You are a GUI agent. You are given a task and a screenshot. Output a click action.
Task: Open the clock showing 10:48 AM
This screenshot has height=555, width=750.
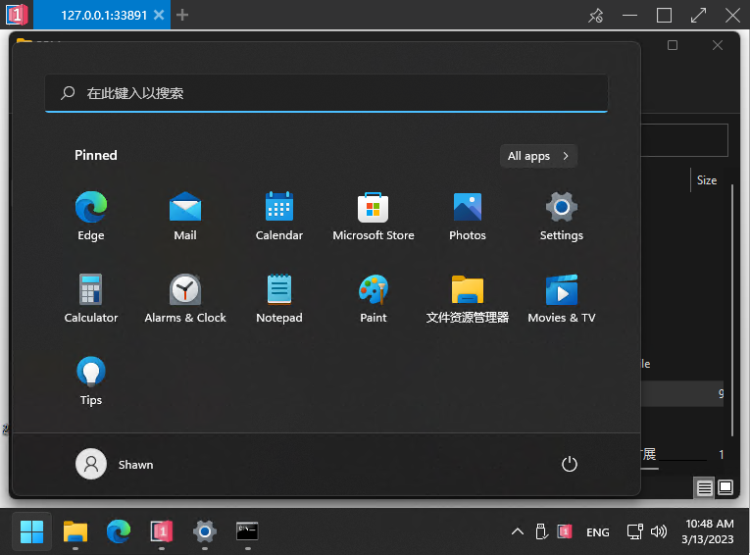point(708,531)
